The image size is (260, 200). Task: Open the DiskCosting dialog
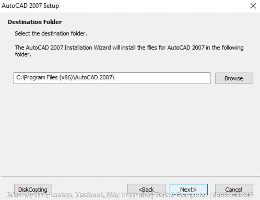tap(32, 189)
